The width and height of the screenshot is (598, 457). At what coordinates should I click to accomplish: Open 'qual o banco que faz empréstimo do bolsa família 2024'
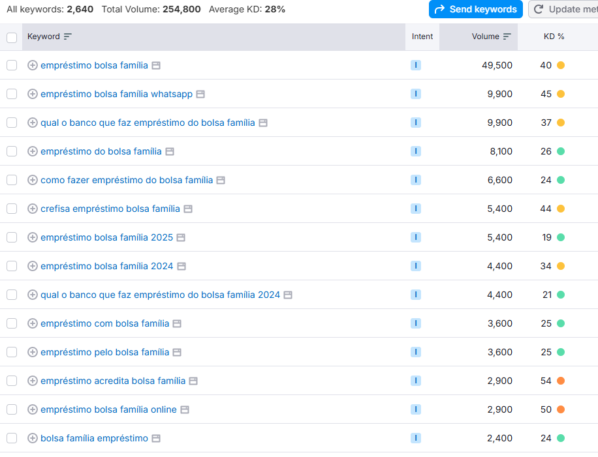coord(160,295)
